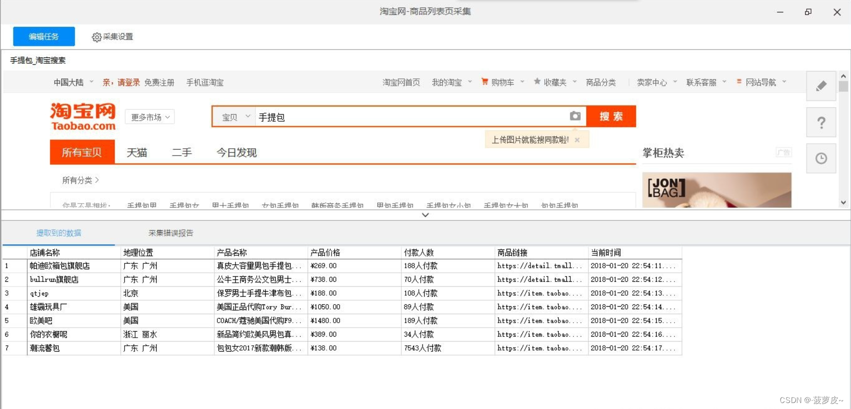
Task: Click the 地理位置 column header
Action: (168, 252)
